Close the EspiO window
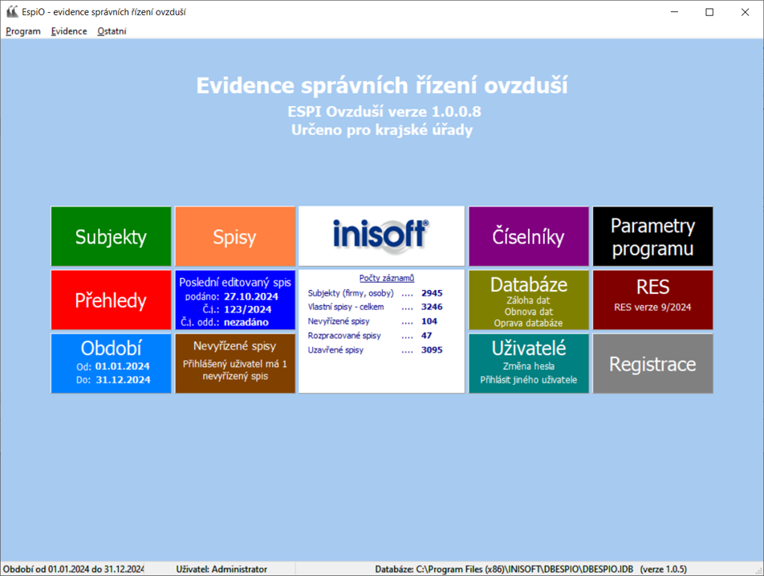Viewport: 764px width, 576px height. pos(745,12)
